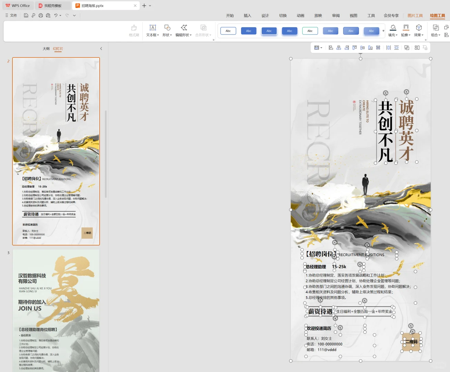
Task: Collapse the slide panel with the left chevron
Action: pyautogui.click(x=101, y=49)
